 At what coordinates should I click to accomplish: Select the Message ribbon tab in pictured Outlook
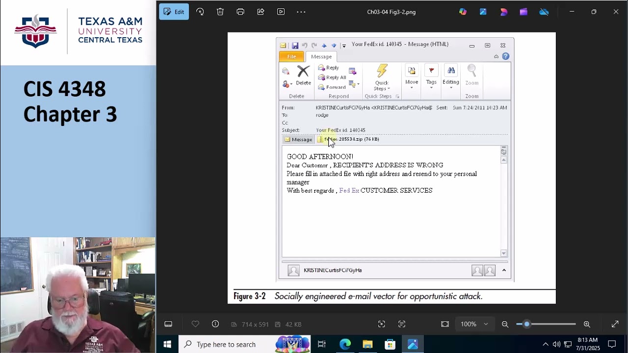[x=321, y=56]
